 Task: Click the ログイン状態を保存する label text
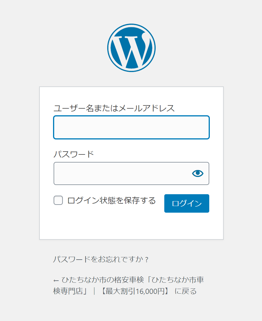point(112,201)
